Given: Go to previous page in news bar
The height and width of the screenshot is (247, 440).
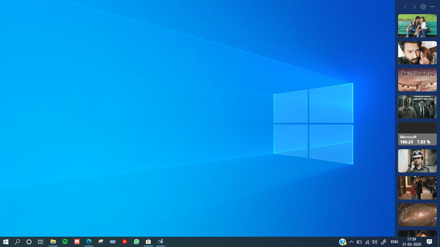Looking at the screenshot, I should point(405,7).
